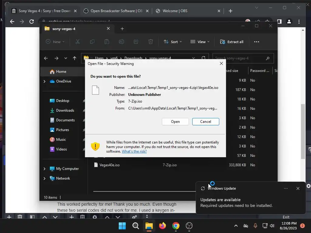The height and width of the screenshot is (233, 311).
Task: Switch to Welcome | OBS Chrome tab
Action: 188,11
